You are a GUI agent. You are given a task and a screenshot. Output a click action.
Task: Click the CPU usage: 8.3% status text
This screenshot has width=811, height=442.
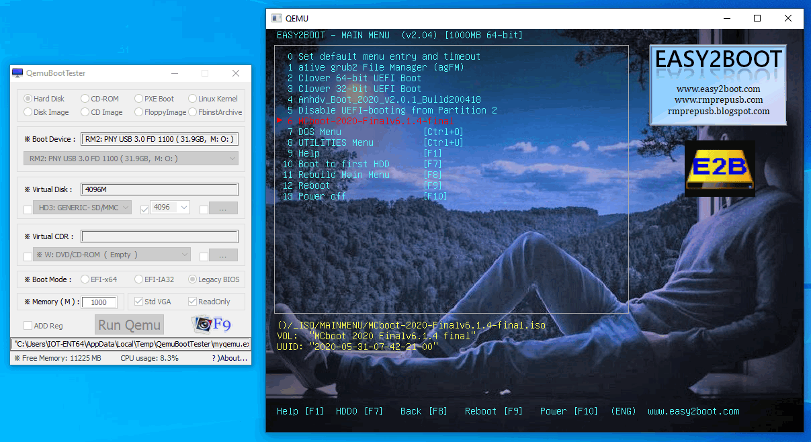click(150, 358)
